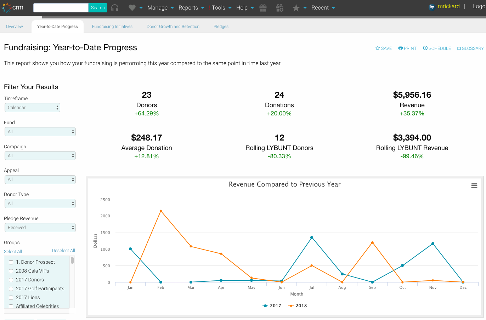The image size is (486, 320).
Task: Print the report via the printer icon
Action: pos(407,48)
